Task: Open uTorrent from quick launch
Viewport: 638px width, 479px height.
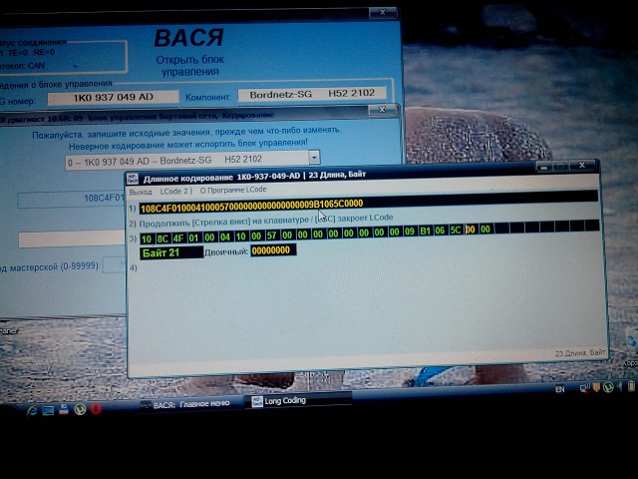Action: coord(80,409)
